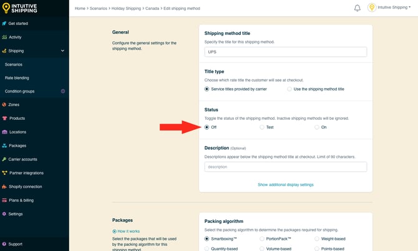The image size is (418, 251).
Task: Open Rate blending in sidebar
Action: coord(17,77)
